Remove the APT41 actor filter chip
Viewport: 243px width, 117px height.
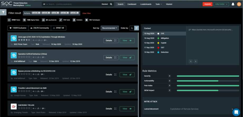77,13
